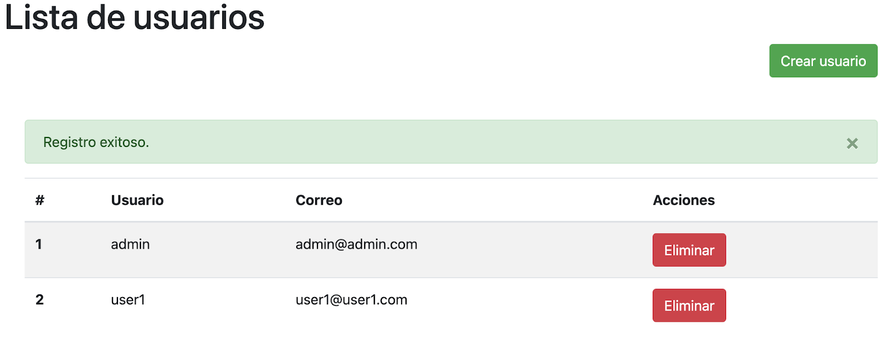Click the admin@admin.com email cell

coord(356,244)
